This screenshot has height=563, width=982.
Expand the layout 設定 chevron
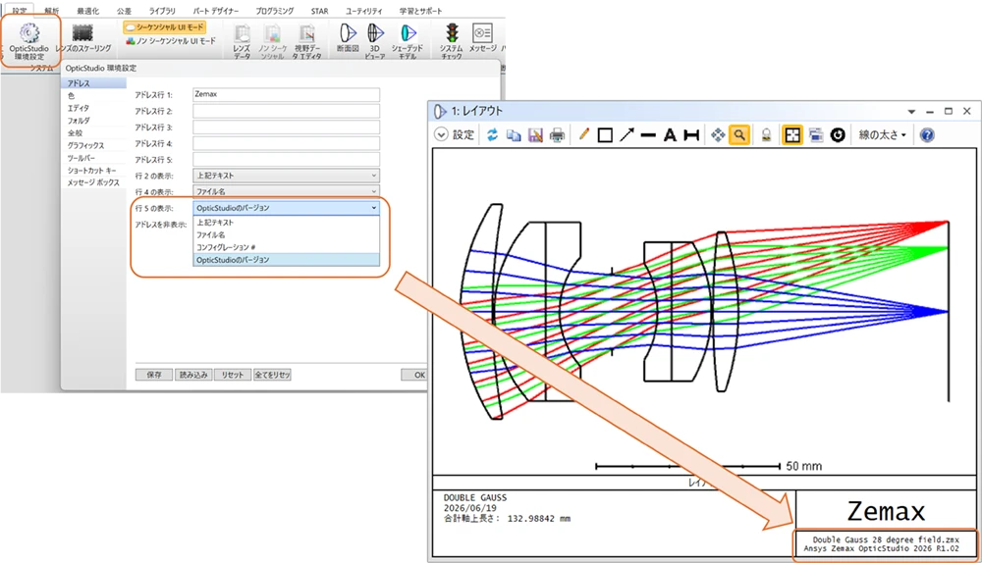point(441,134)
